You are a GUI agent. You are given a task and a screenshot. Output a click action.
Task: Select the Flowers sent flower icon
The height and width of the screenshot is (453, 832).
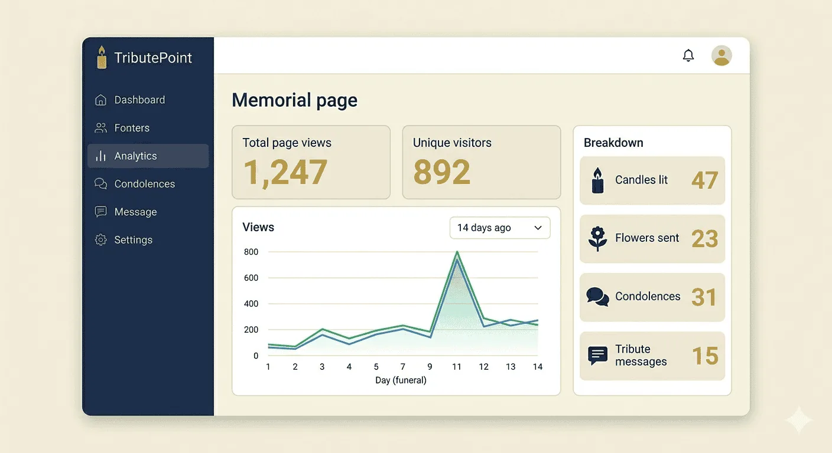597,238
